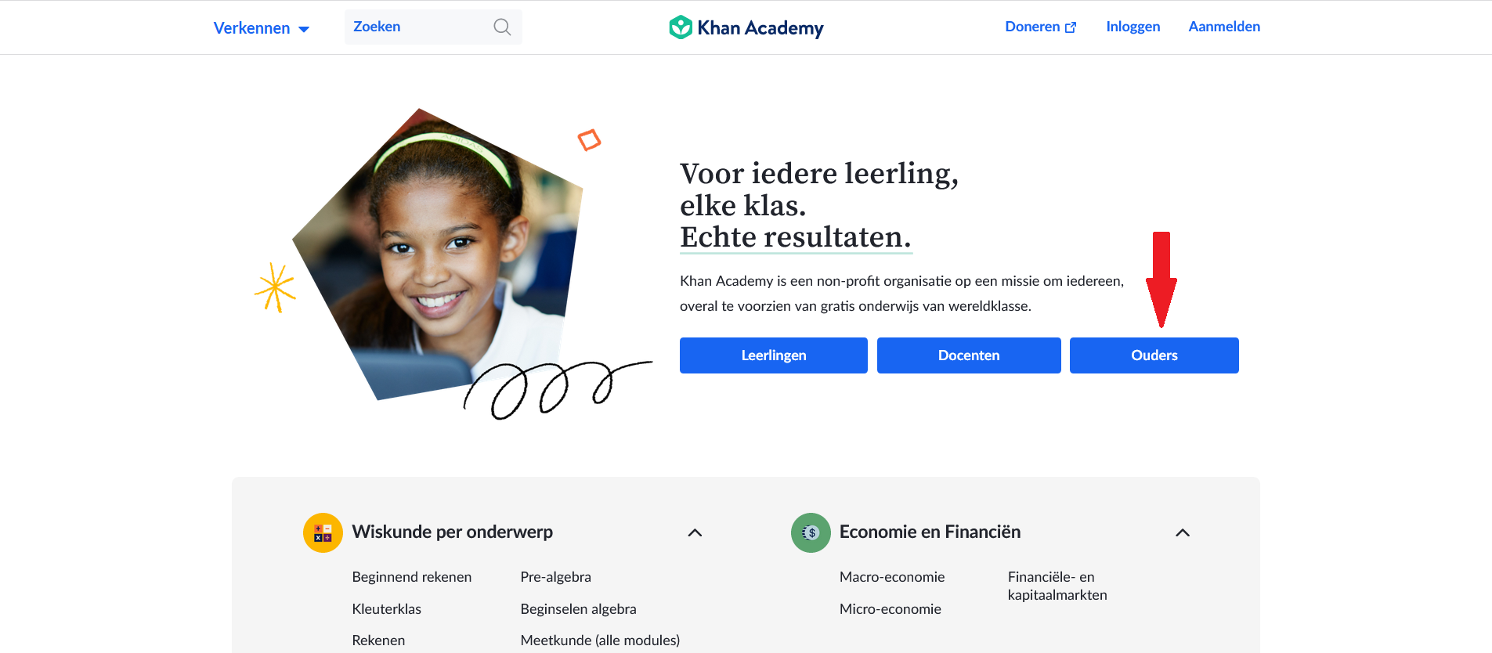Click the search magnifier icon

(502, 27)
